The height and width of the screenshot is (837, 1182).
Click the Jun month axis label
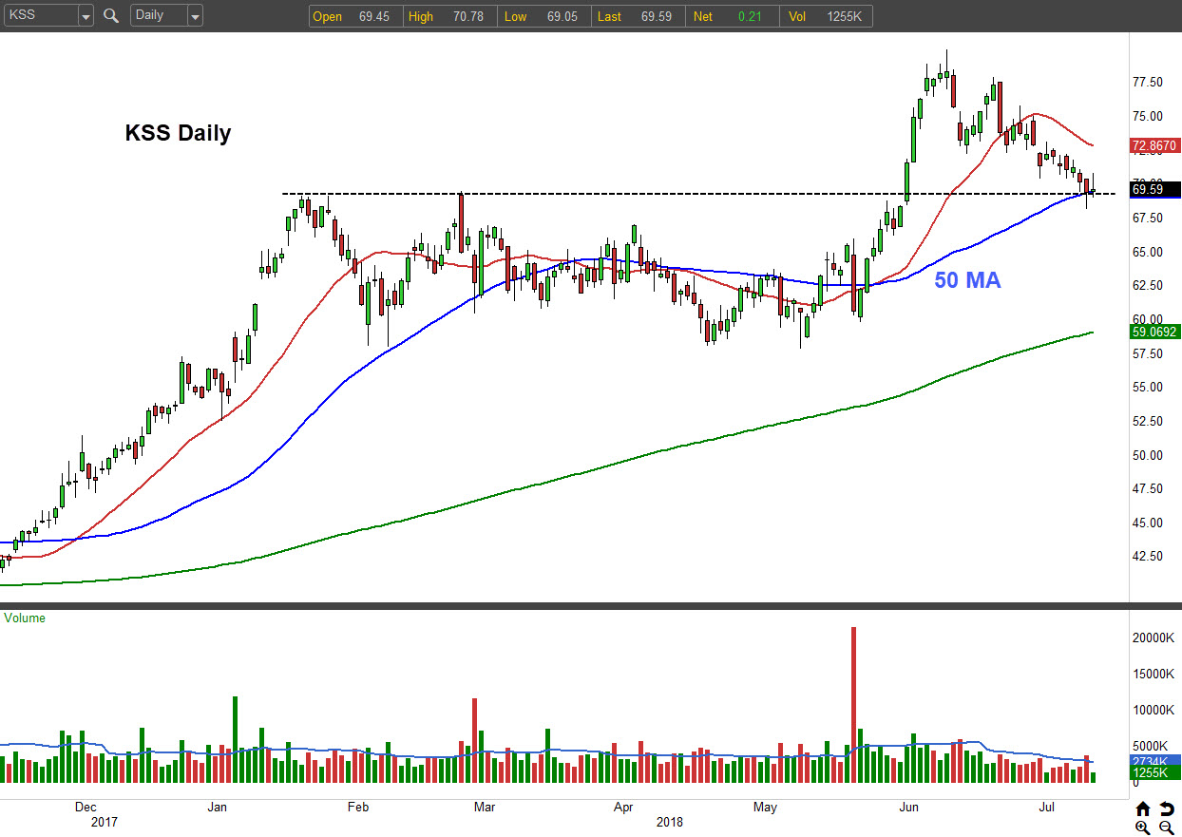(x=909, y=808)
